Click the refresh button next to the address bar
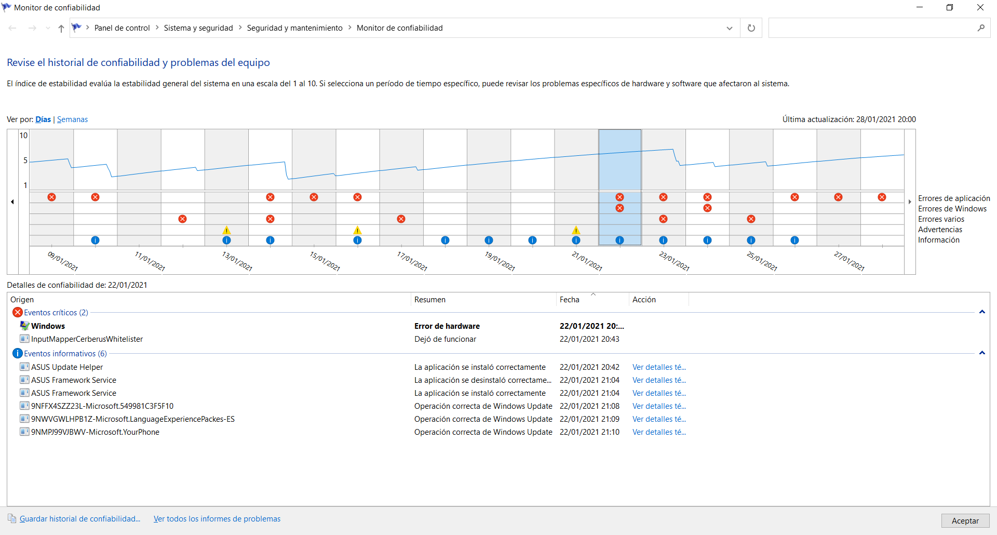997x535 pixels. [x=751, y=28]
